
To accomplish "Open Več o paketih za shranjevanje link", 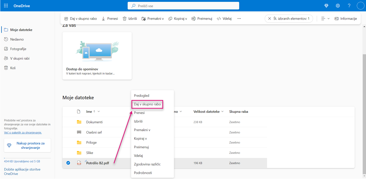I will tap(23, 132).
